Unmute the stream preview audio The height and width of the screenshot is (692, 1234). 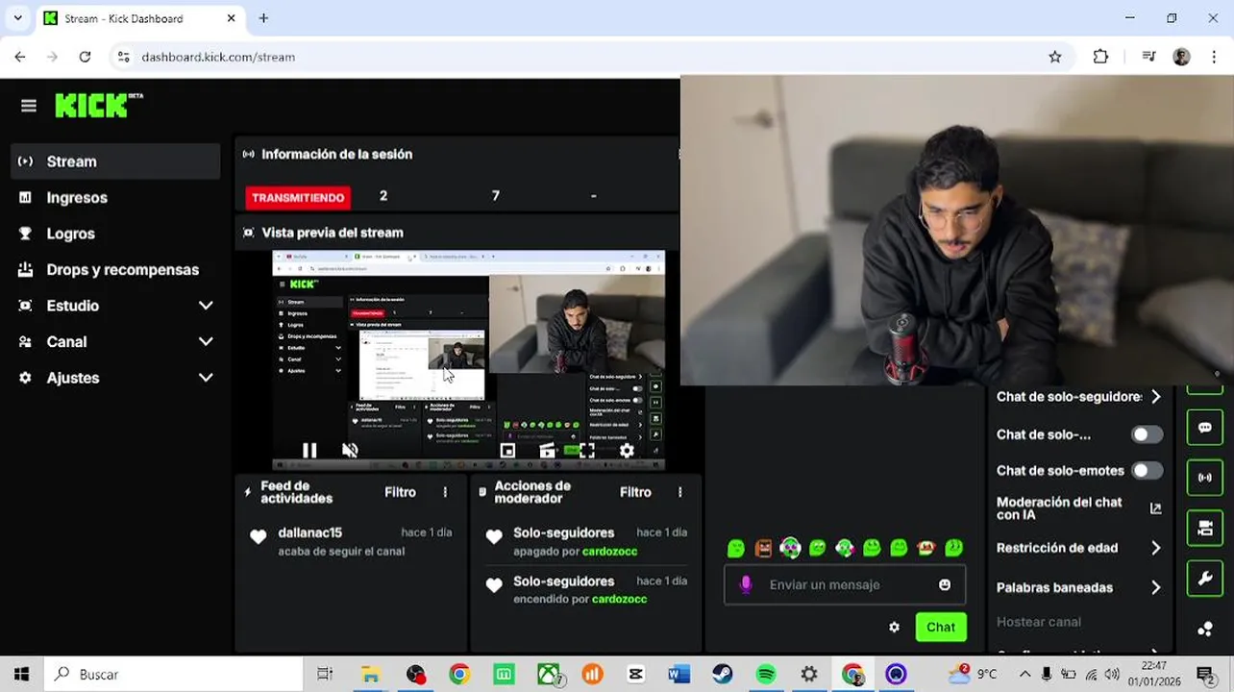(350, 450)
